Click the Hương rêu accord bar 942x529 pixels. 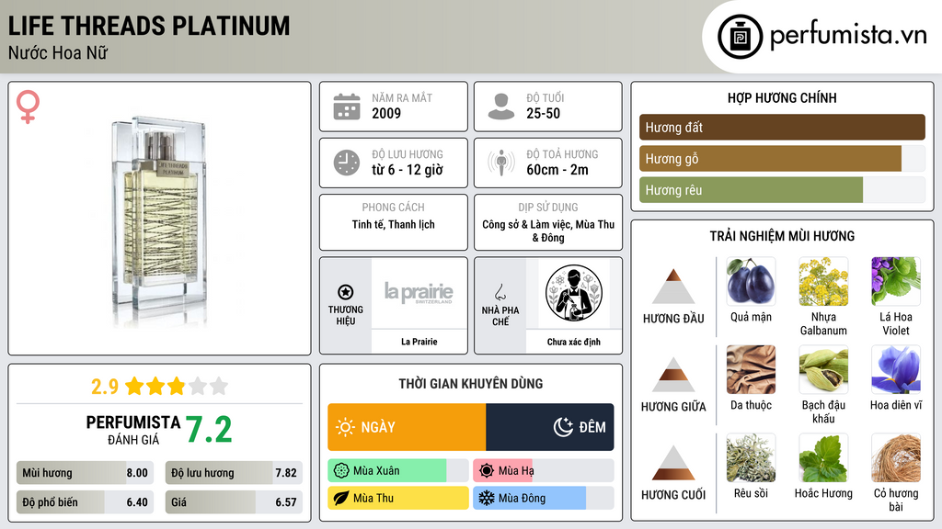click(x=782, y=189)
